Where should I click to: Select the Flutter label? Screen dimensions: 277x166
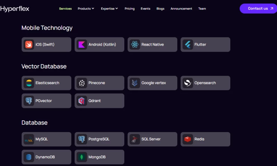200,45
